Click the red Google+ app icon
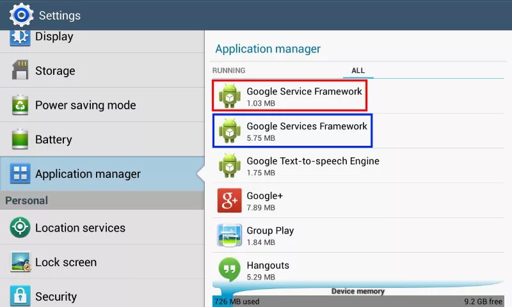512x307 pixels. pos(230,200)
